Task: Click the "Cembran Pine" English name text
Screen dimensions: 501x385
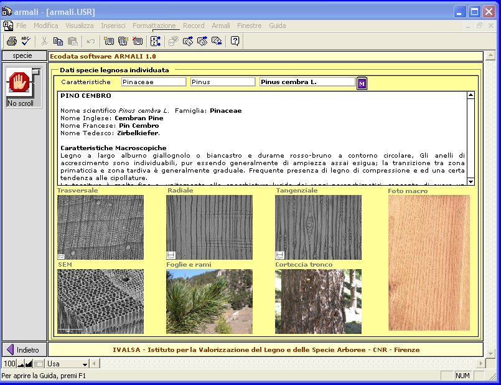Action: click(x=139, y=118)
